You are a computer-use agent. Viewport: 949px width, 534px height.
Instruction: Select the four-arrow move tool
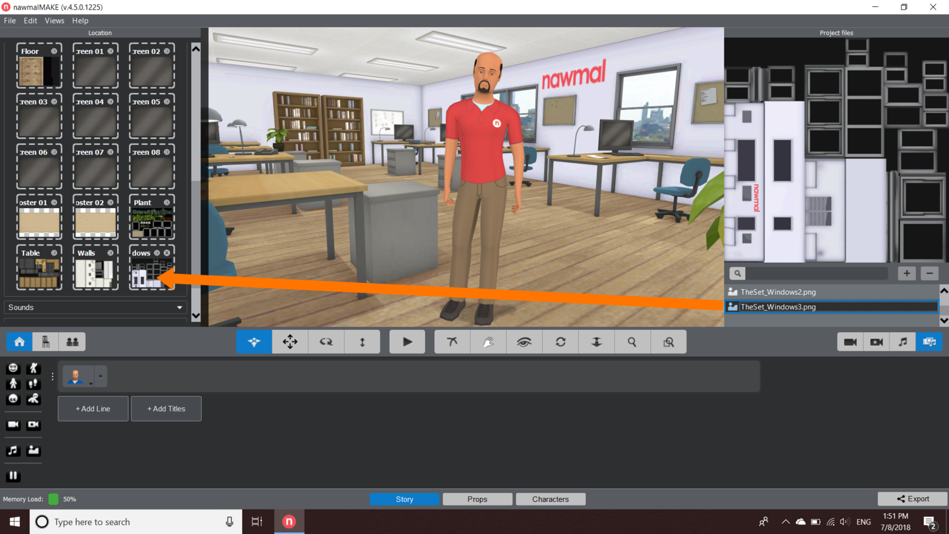tap(290, 342)
